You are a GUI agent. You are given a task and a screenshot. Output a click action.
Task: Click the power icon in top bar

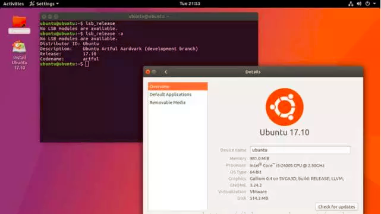click(368, 4)
